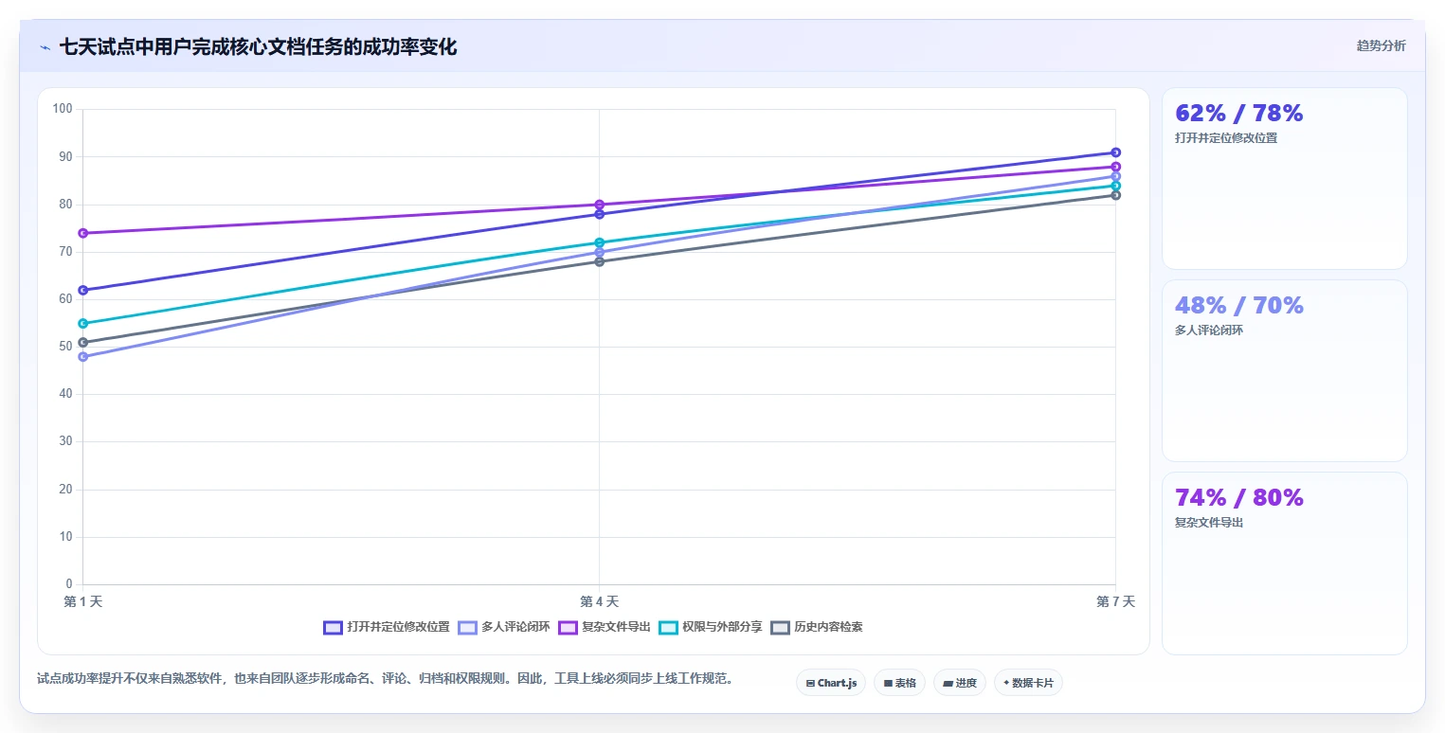The image size is (1445, 733).
Task: Click the 第 4 天 axis label
Action: coord(600,601)
